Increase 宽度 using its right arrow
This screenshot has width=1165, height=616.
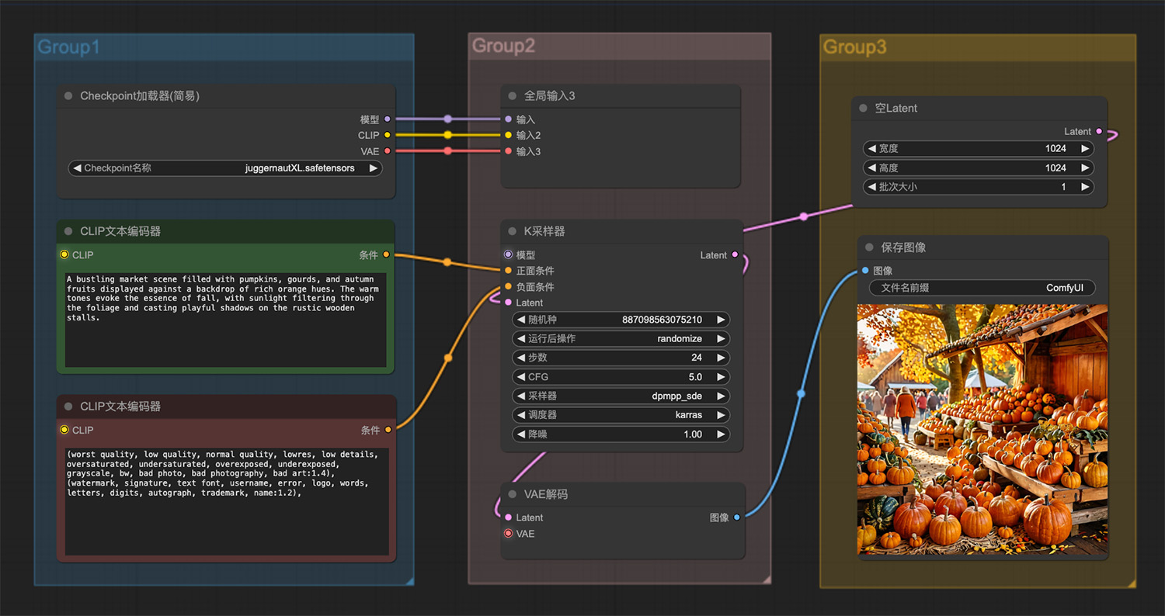[1085, 148]
